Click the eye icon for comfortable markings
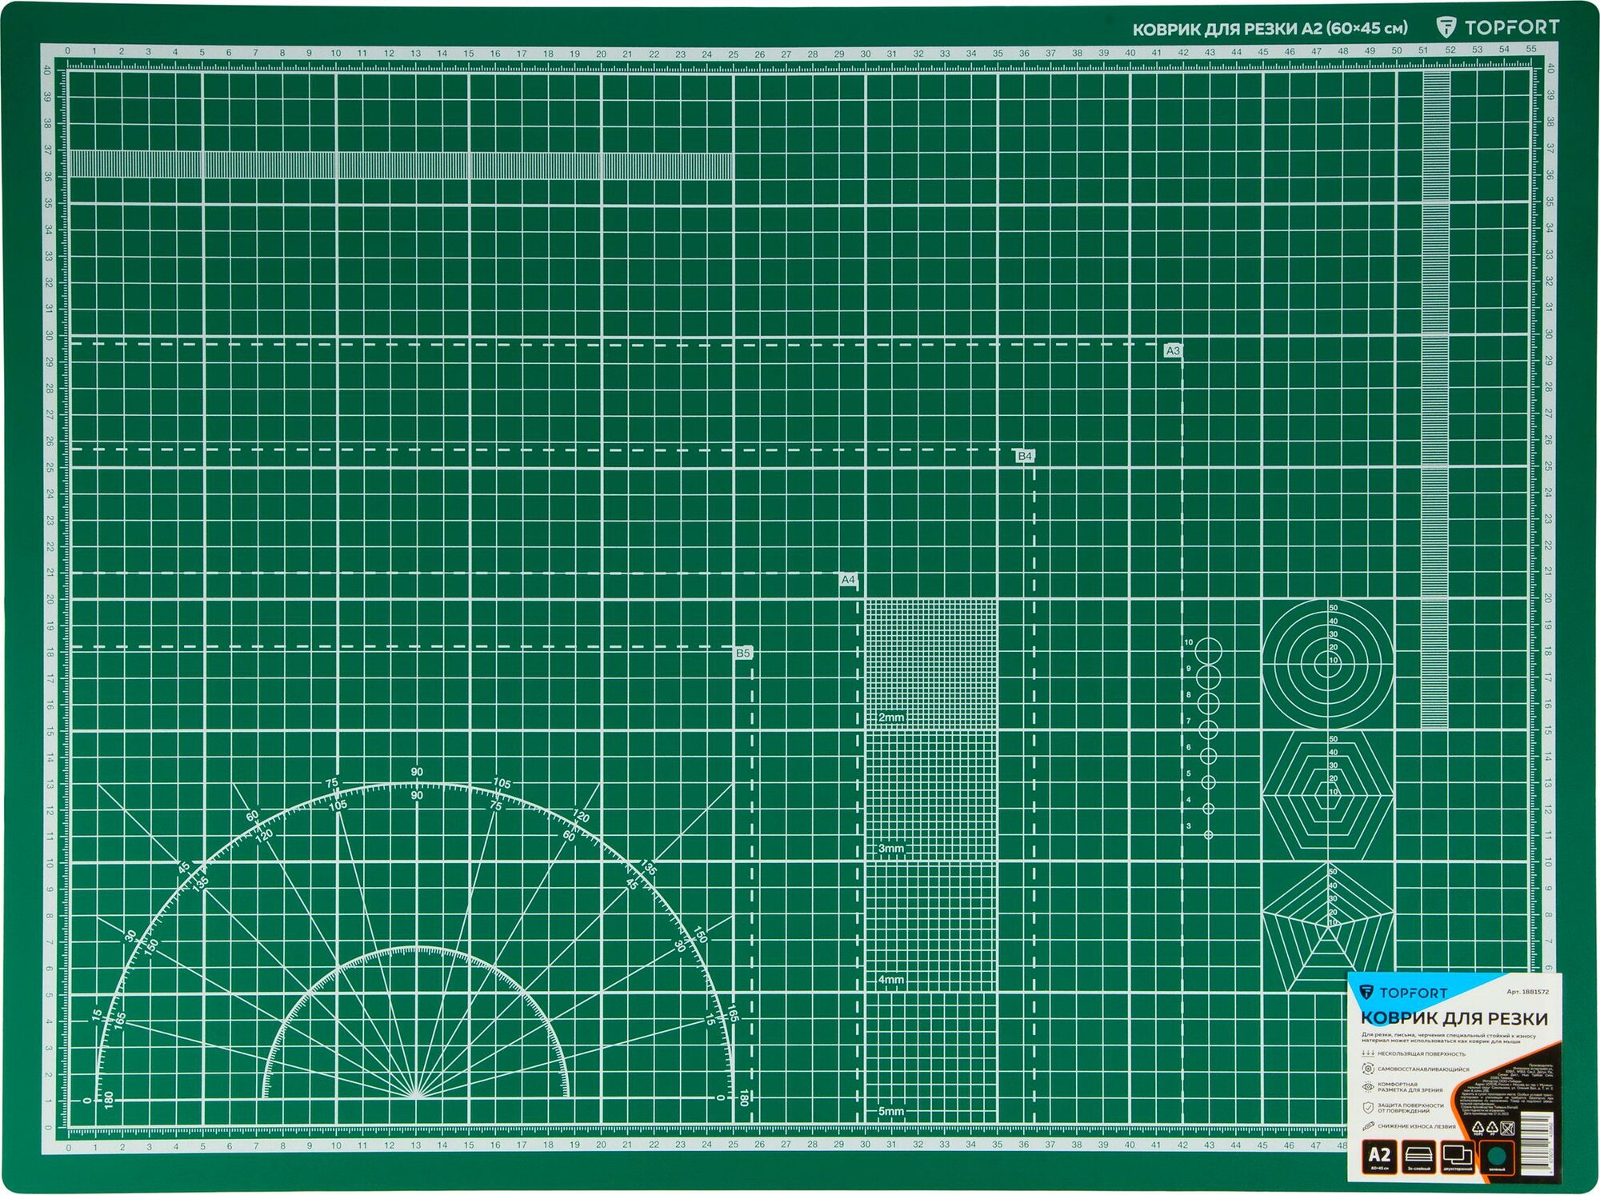 (x=1368, y=1087)
